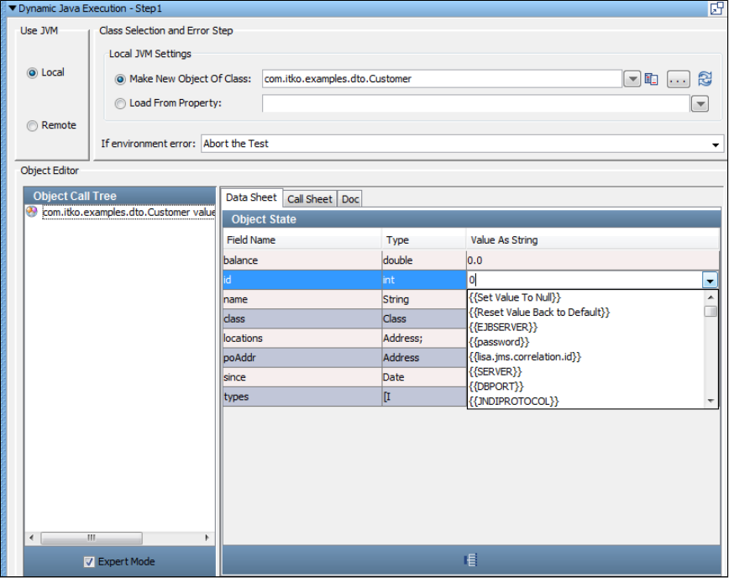The height and width of the screenshot is (578, 729).
Task: Click right arrow of Object Call Tree scrollbar
Action: click(x=207, y=538)
